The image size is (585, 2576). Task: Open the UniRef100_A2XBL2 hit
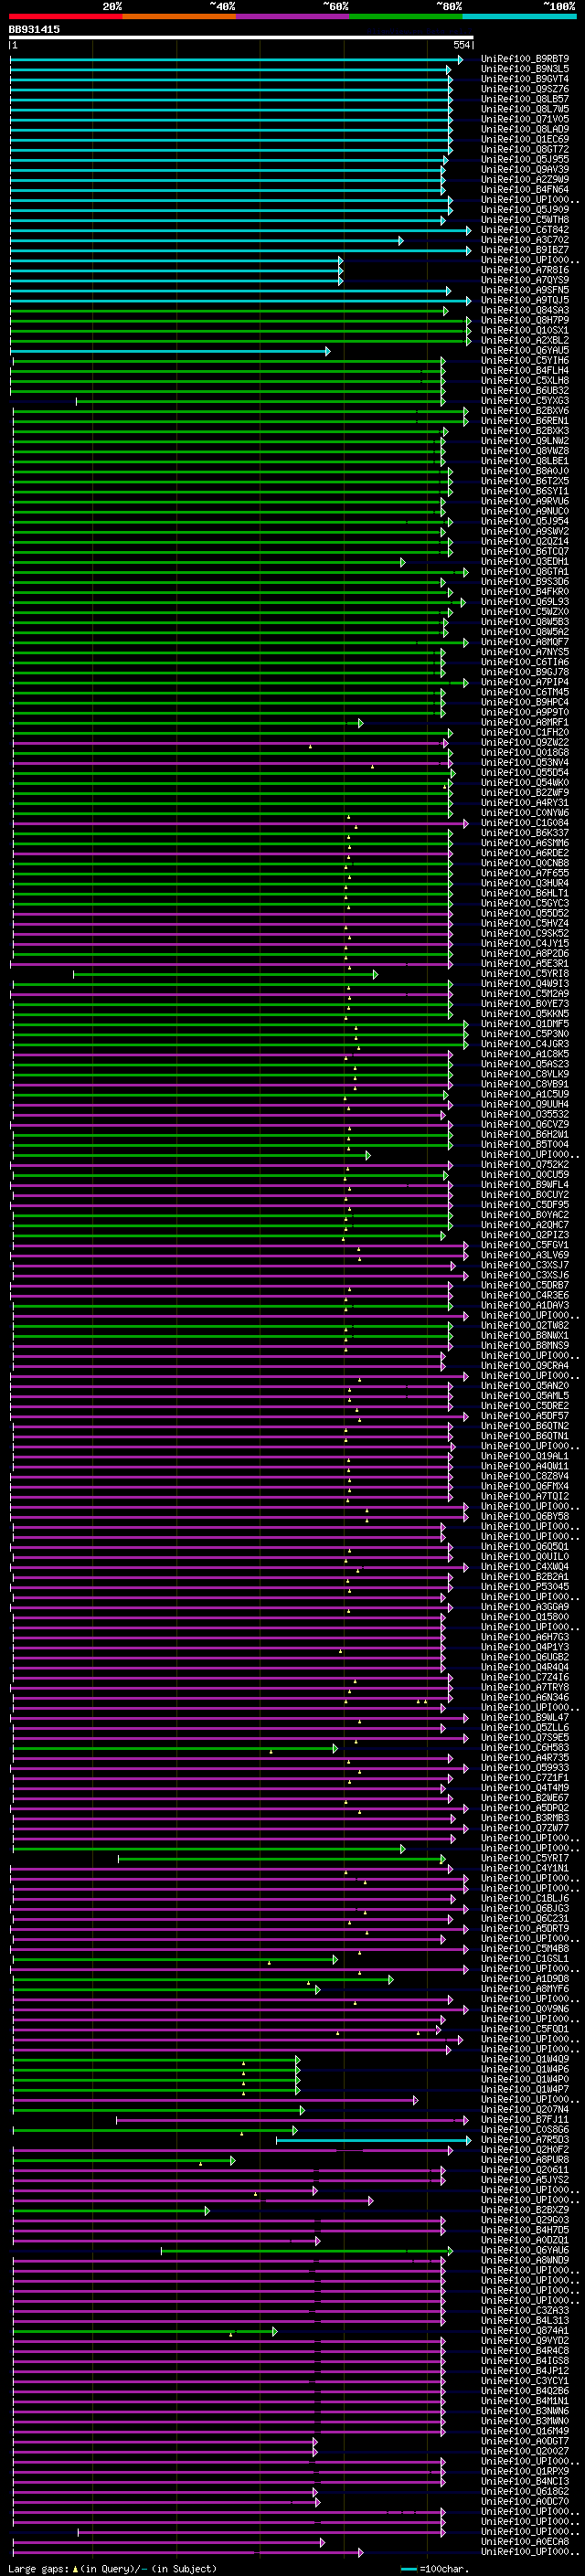pyautogui.click(x=525, y=340)
